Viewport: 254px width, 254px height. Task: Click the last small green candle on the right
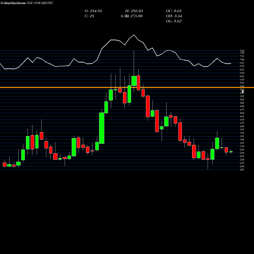click(x=231, y=152)
